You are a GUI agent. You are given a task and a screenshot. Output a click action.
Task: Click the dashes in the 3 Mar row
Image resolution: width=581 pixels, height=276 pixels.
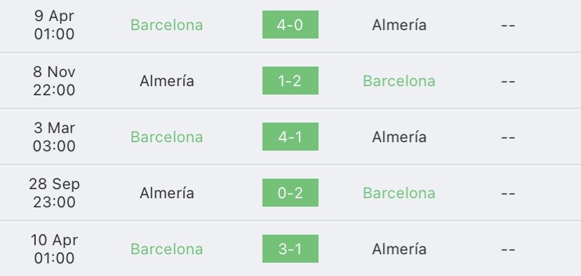click(x=508, y=137)
